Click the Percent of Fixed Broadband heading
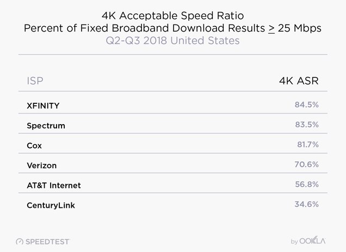 (172, 28)
